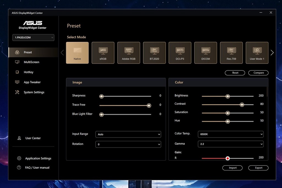Click the HotKey sidebar icon
This screenshot has height=188, width=282.
17,72
